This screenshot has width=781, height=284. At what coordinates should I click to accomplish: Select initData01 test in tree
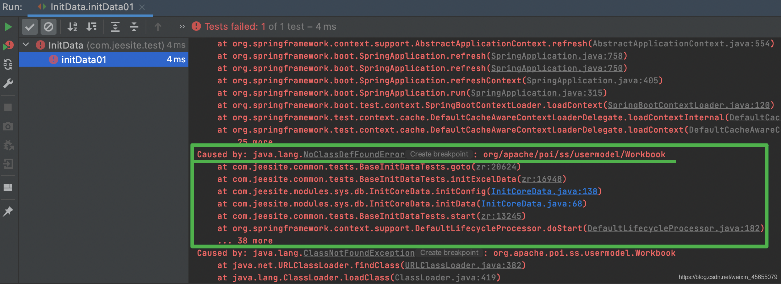[x=104, y=59]
